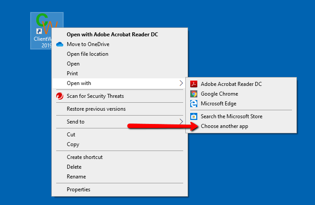Viewport: 315px width, 205px height.
Task: Choose Open file location
Action: click(120, 54)
